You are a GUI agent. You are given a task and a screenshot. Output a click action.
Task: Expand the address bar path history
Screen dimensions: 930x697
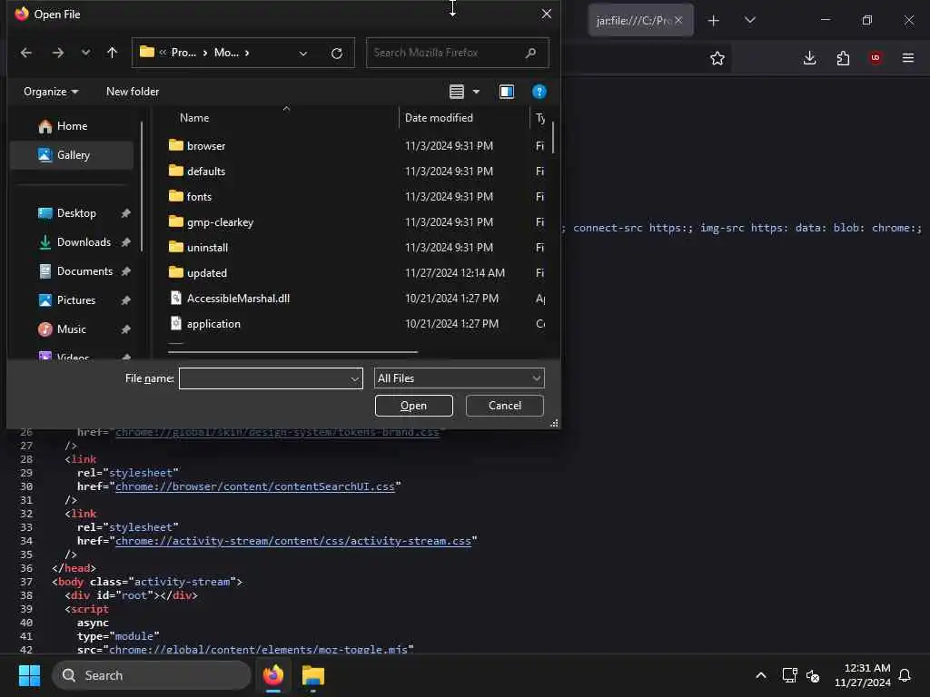click(x=303, y=54)
